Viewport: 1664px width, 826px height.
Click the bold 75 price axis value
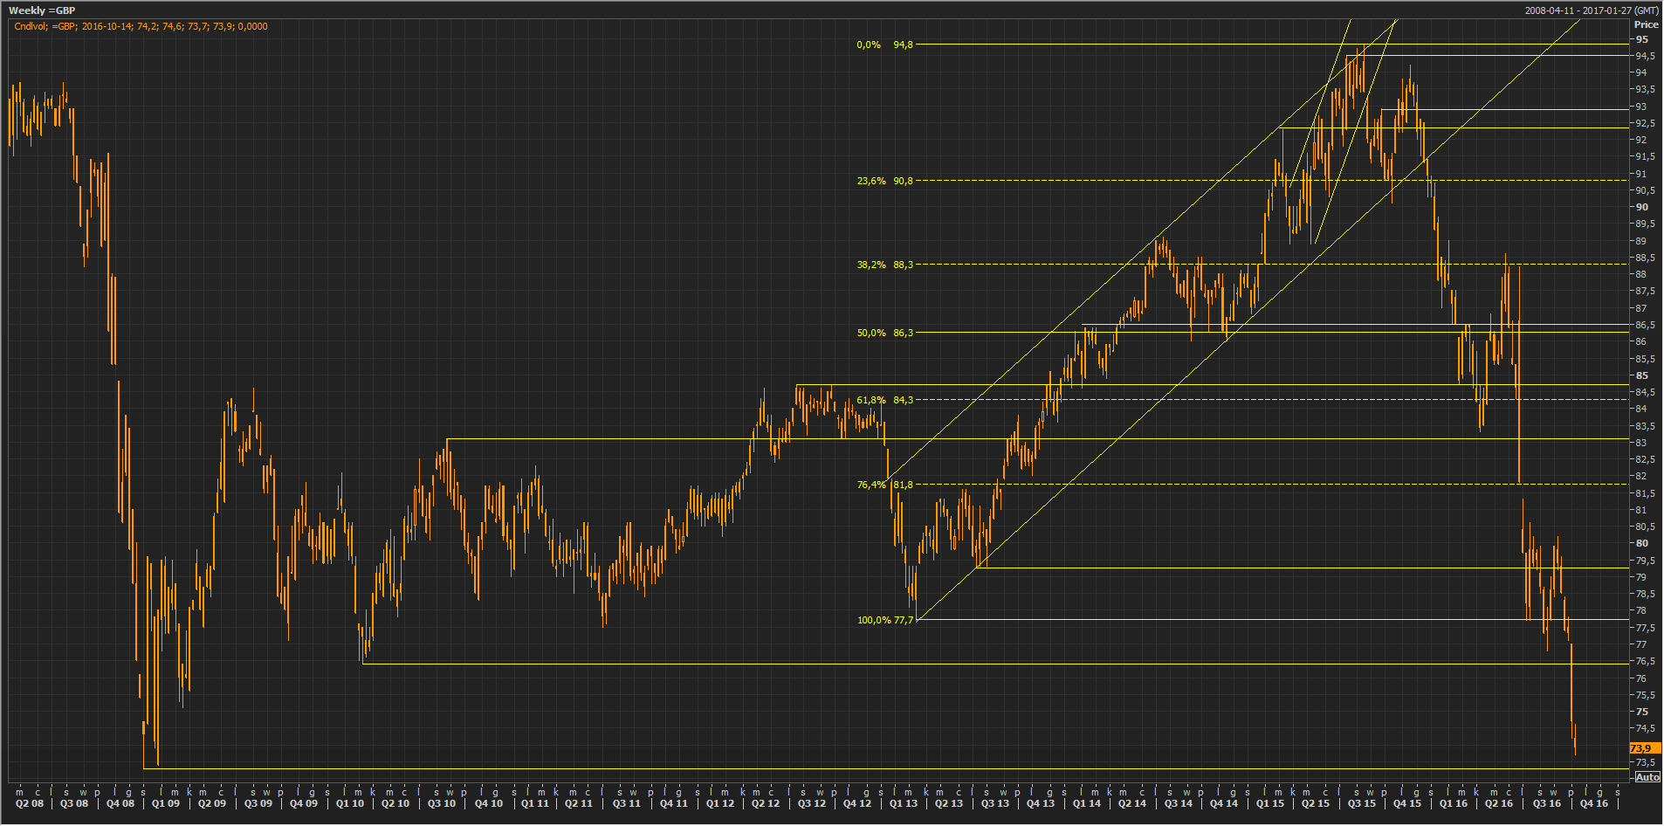click(1642, 712)
